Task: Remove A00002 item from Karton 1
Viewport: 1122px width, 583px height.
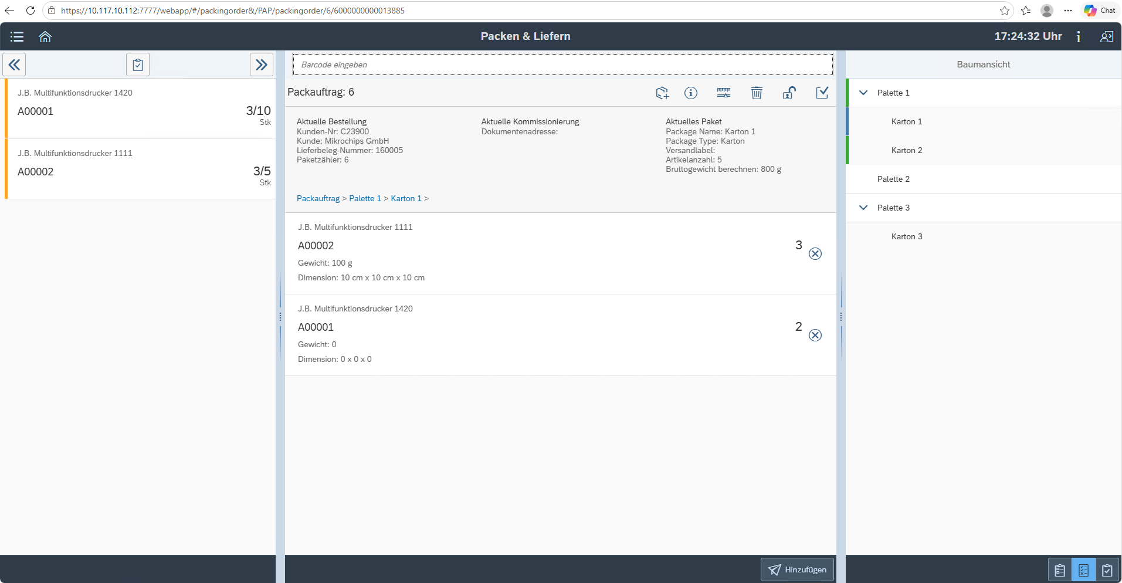Action: click(x=815, y=253)
